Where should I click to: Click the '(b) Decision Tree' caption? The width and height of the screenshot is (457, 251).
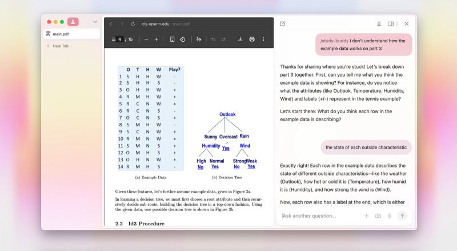click(x=227, y=177)
